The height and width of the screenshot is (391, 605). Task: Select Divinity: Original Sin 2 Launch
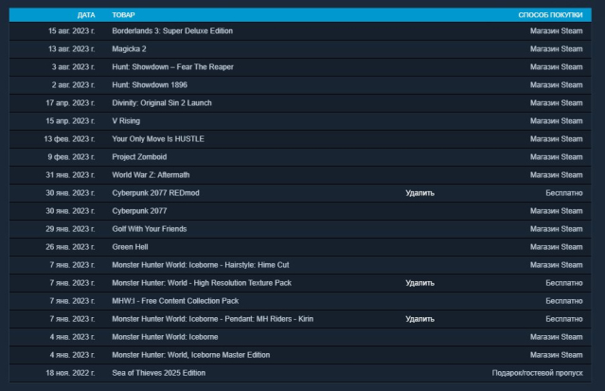[162, 103]
